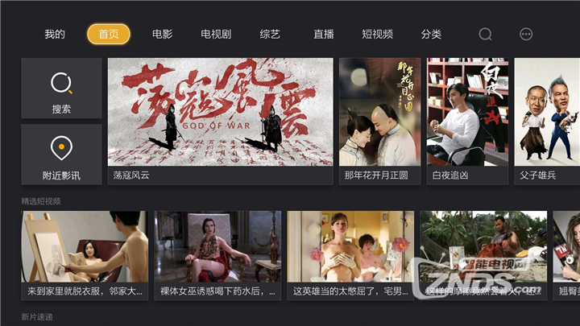Select the 那年花开月正圆 poster

pyautogui.click(x=380, y=122)
